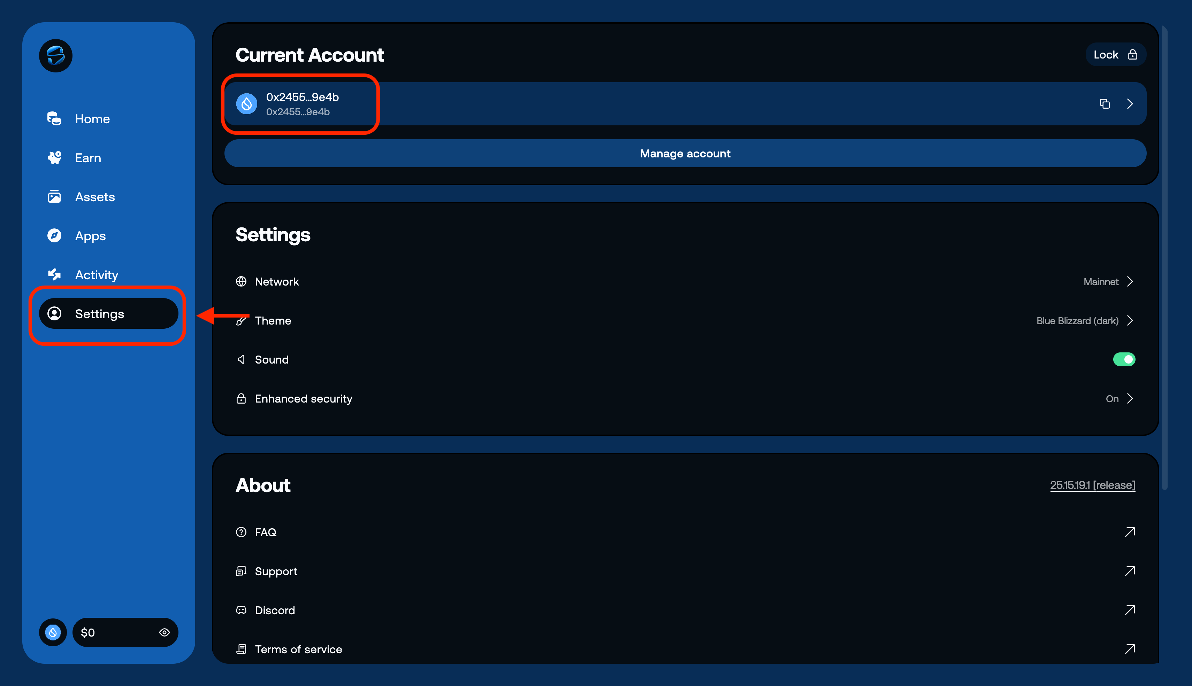Select the Earn piggy bank icon
Screen dimensions: 1192x686
54,157
